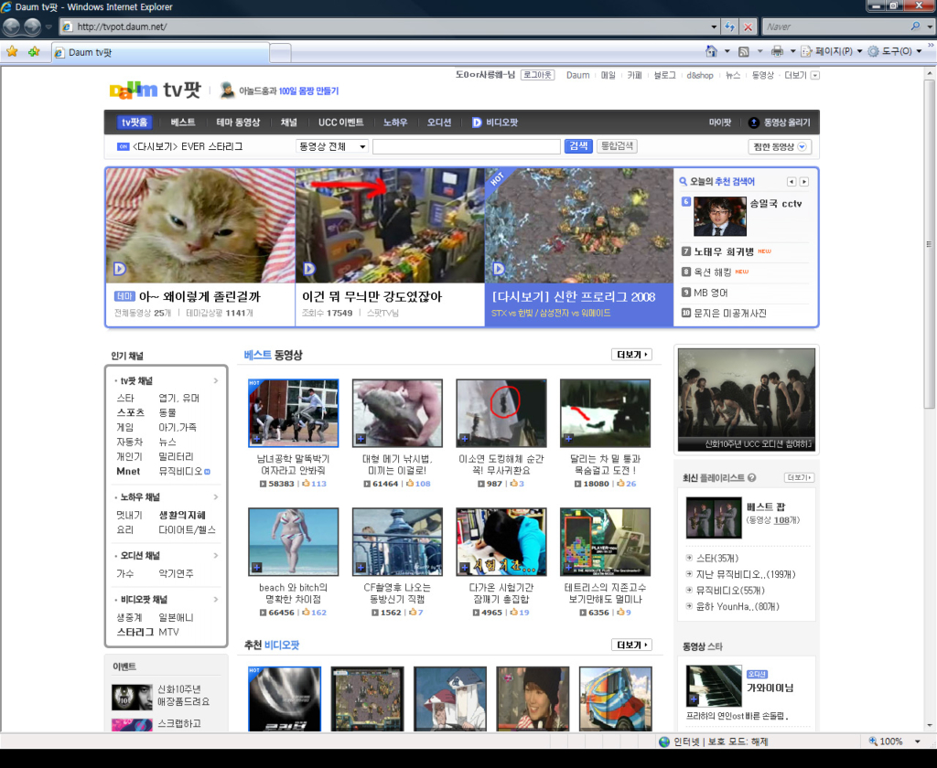Click the previous arrow in 오늘의 추천 검색어

click(x=792, y=182)
